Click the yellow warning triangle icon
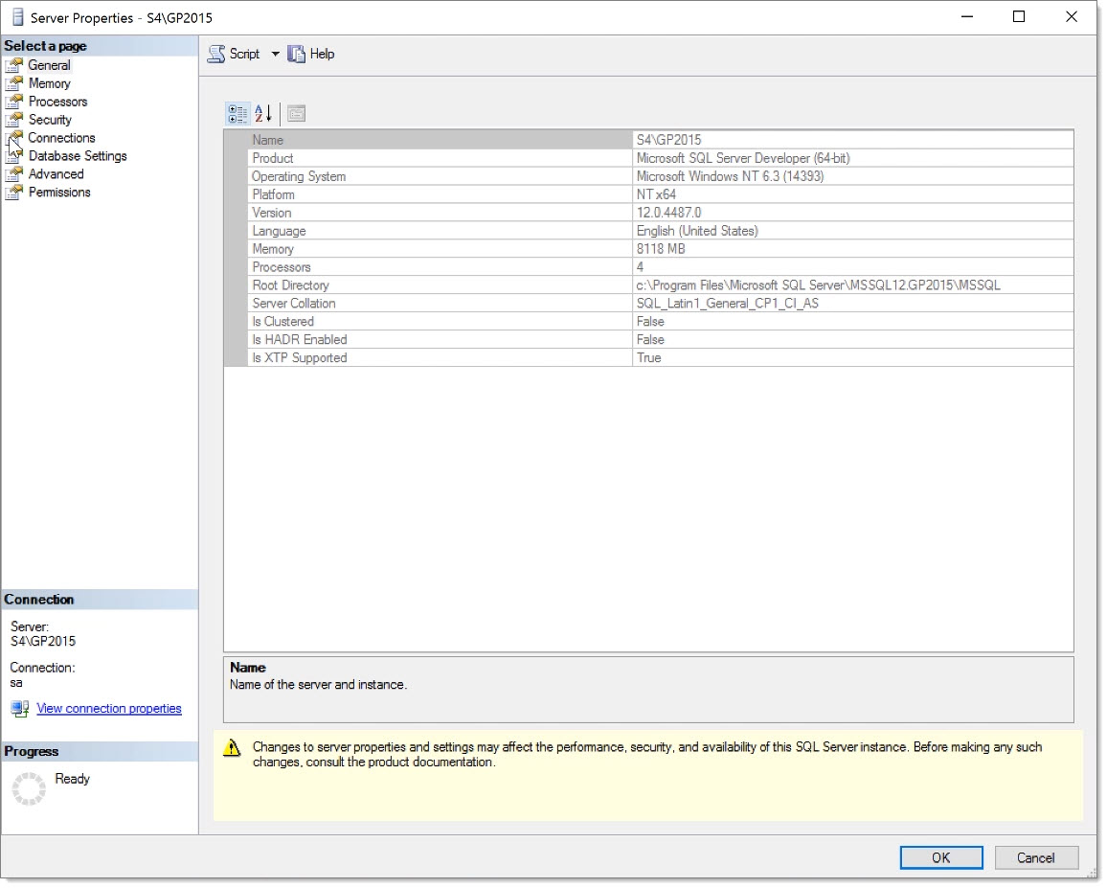Viewport: 1107px width, 888px height. (233, 748)
